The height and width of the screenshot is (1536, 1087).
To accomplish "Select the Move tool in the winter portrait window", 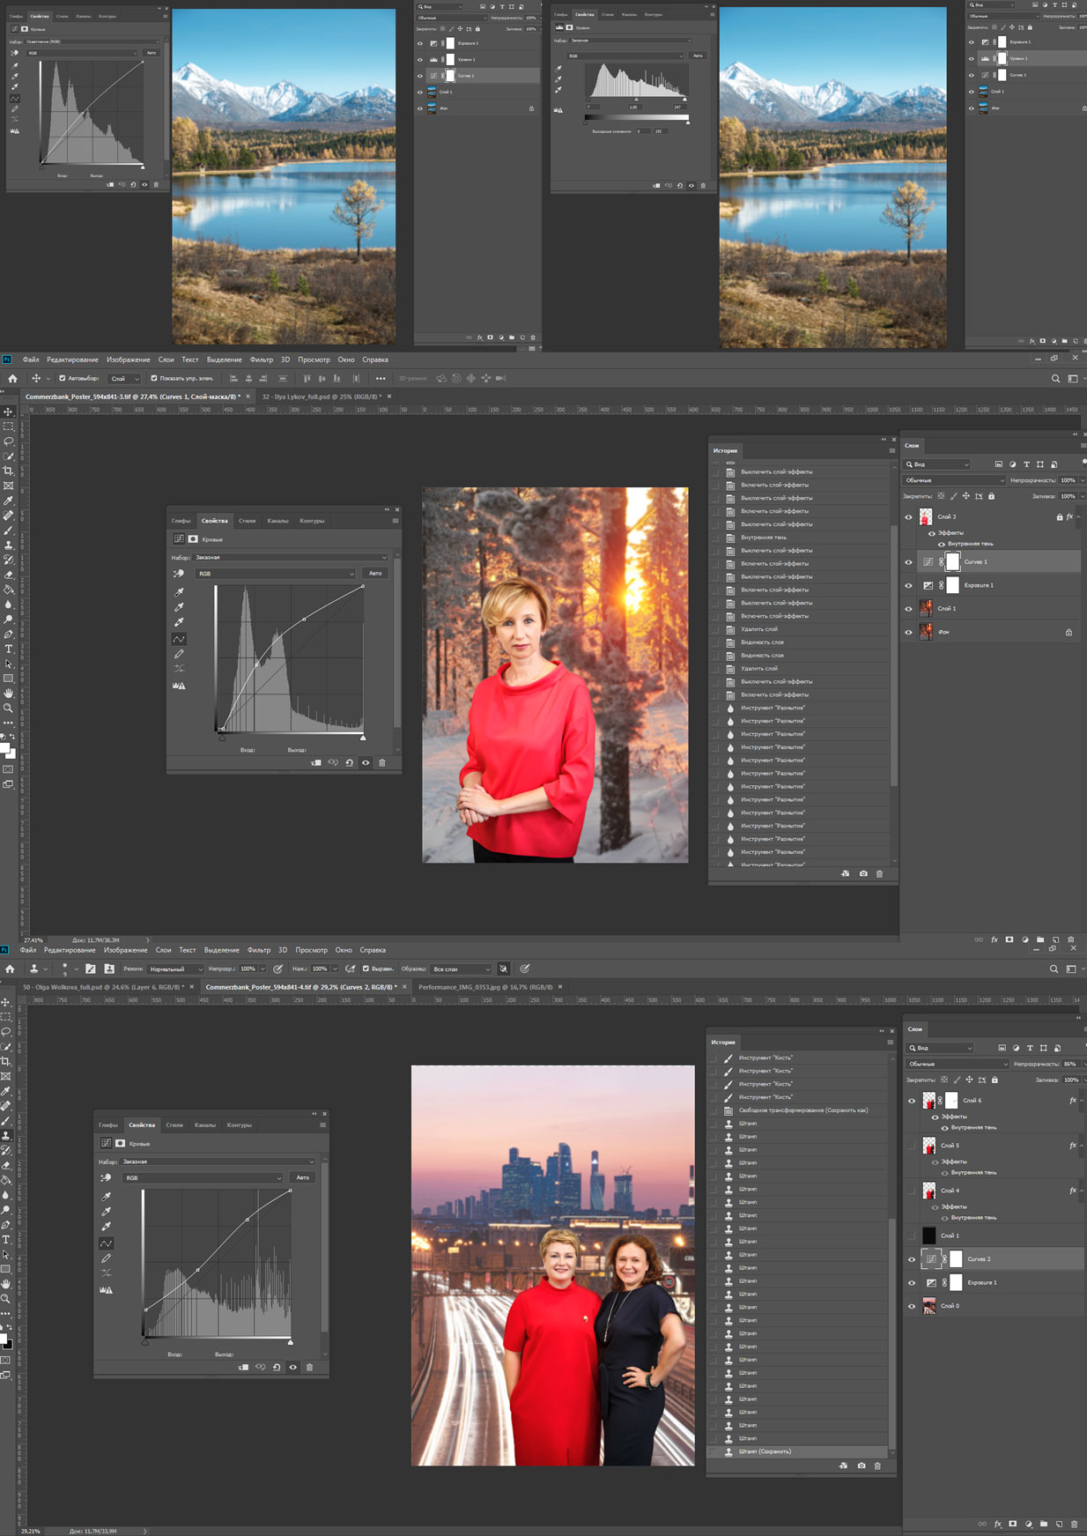I will [9, 412].
